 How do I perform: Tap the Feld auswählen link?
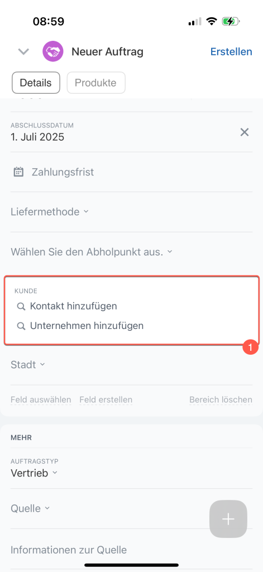click(41, 399)
